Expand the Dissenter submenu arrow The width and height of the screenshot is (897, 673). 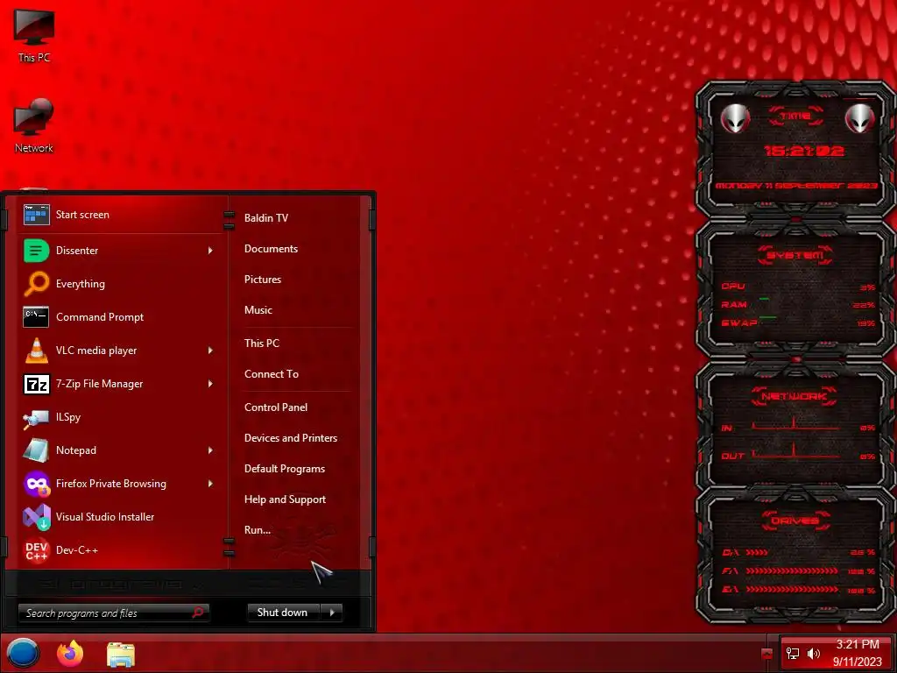pyautogui.click(x=210, y=251)
